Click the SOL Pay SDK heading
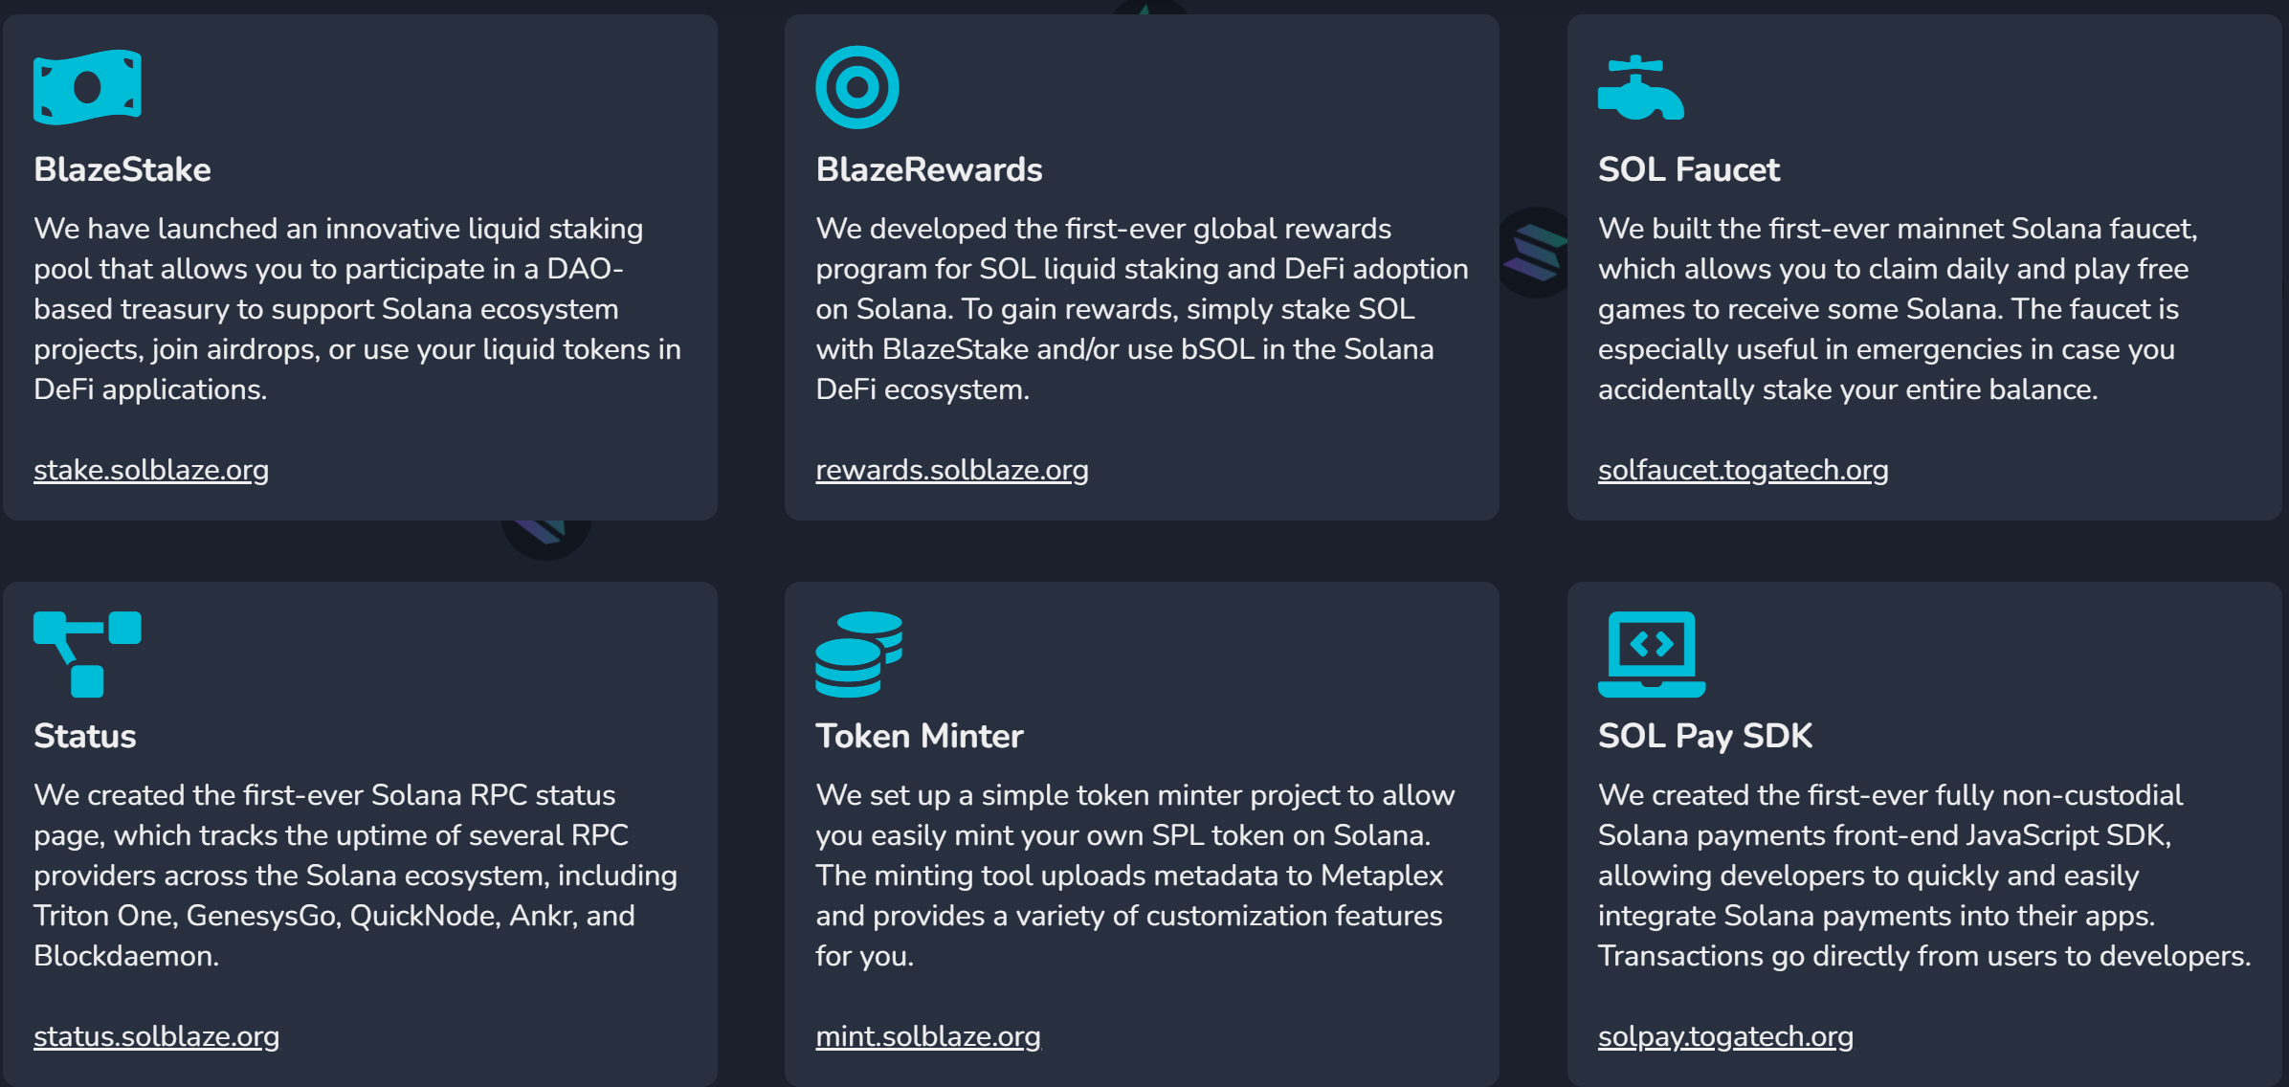Viewport: 2289px width, 1087px height. click(1704, 736)
